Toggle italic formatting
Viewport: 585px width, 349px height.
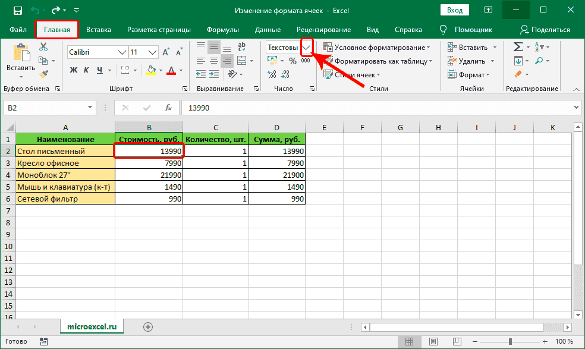pyautogui.click(x=87, y=70)
